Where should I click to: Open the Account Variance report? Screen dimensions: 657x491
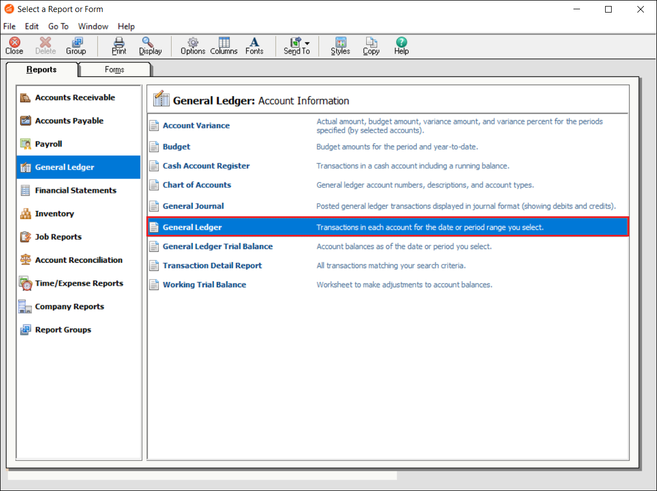(196, 126)
